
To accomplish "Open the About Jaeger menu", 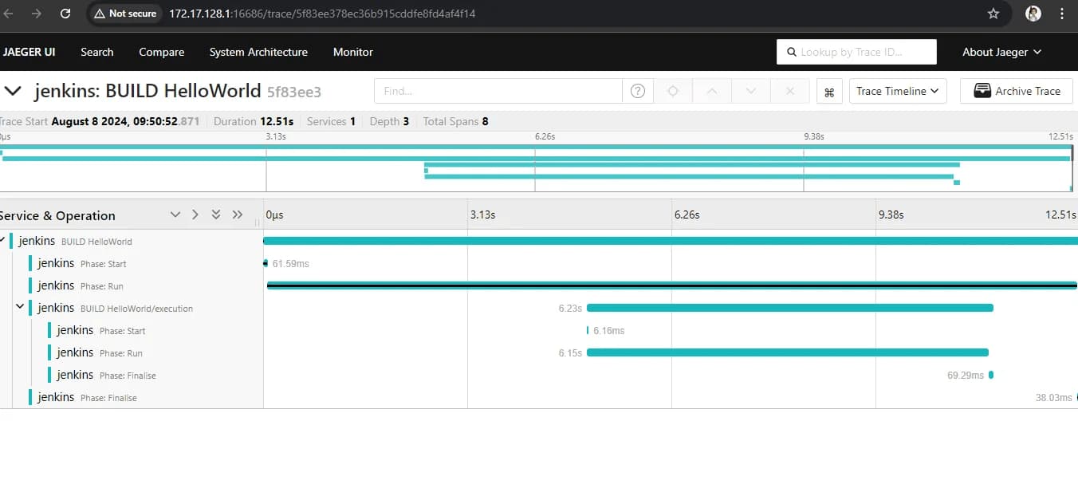I will 1001,52.
